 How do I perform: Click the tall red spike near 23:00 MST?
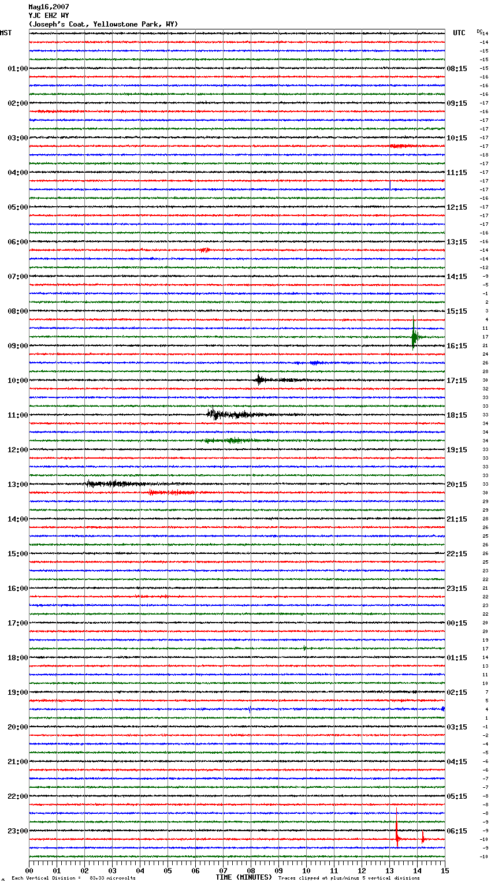397,829
